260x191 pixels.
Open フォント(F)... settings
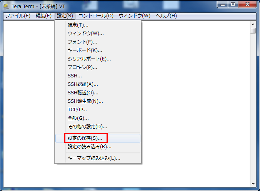pyautogui.click(x=82, y=42)
